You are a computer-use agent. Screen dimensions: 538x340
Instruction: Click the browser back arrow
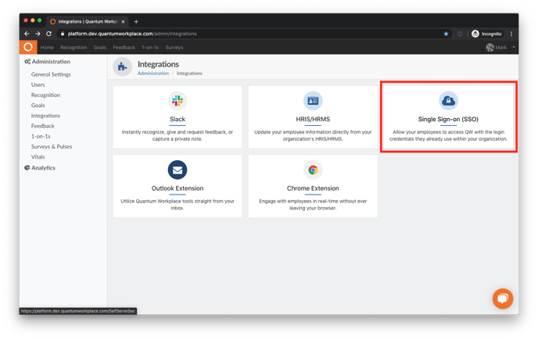point(27,34)
